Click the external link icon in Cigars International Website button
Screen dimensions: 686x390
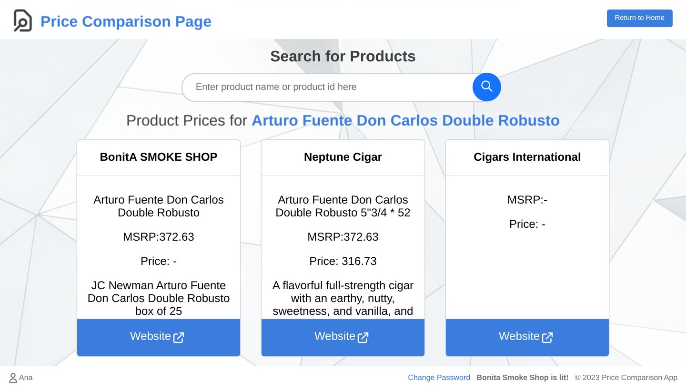click(x=547, y=337)
